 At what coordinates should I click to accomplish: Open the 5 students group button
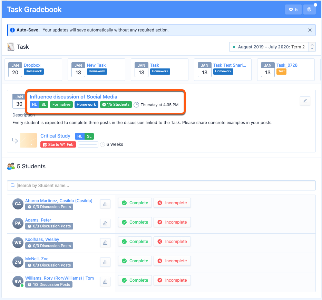pos(293,10)
